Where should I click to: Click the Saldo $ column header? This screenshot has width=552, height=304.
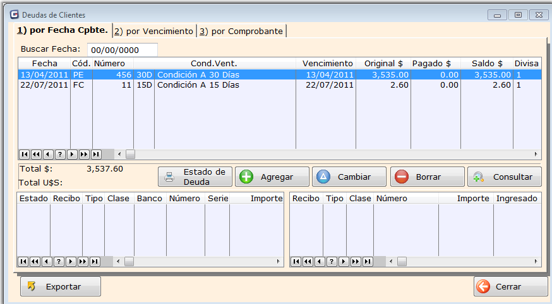486,64
